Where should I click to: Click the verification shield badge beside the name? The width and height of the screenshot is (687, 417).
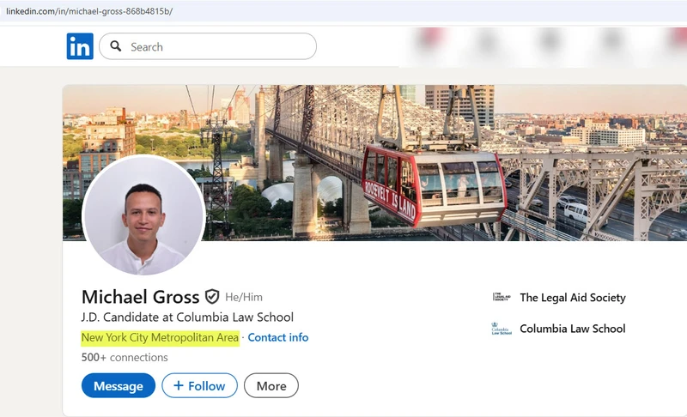(212, 297)
